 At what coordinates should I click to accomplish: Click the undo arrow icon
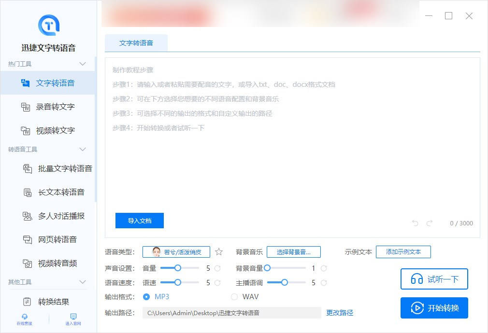click(415, 223)
